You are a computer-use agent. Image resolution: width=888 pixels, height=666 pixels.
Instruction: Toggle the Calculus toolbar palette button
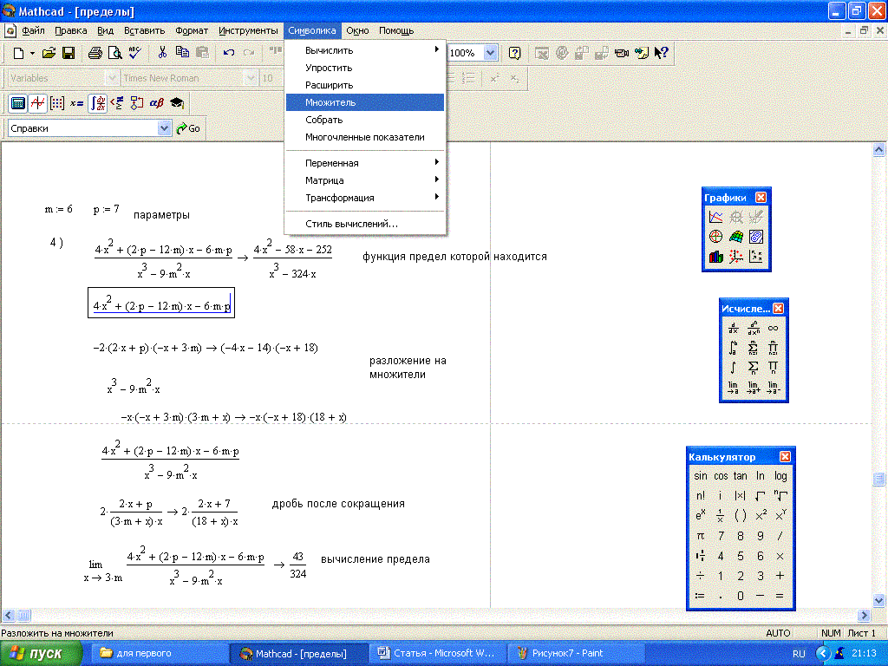tap(97, 103)
